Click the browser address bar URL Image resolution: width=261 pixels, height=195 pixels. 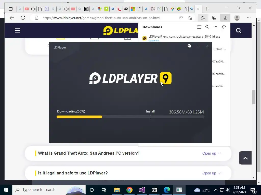(101, 18)
